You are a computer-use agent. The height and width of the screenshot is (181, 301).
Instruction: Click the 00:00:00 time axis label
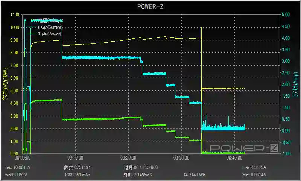23,158
